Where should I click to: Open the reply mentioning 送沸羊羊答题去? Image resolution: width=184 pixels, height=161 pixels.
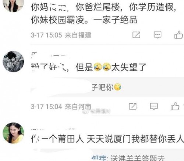[128, 158]
